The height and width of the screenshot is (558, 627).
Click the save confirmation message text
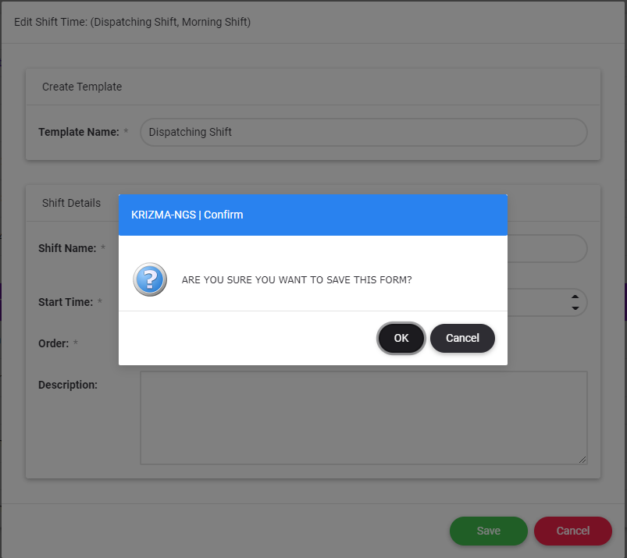point(296,279)
